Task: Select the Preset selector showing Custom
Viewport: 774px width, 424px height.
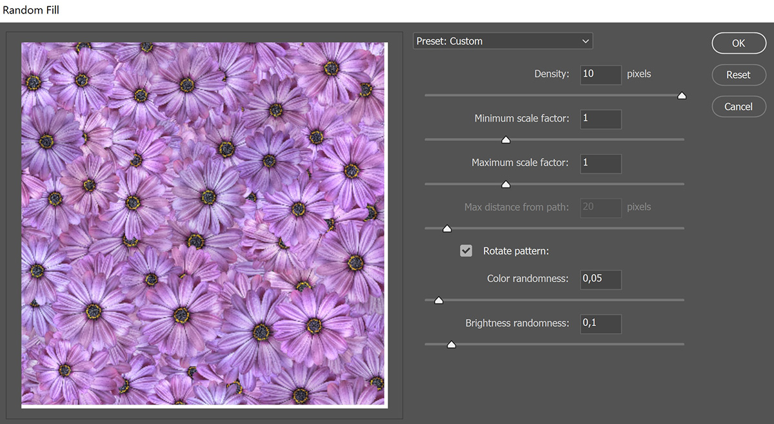Action: pyautogui.click(x=503, y=41)
